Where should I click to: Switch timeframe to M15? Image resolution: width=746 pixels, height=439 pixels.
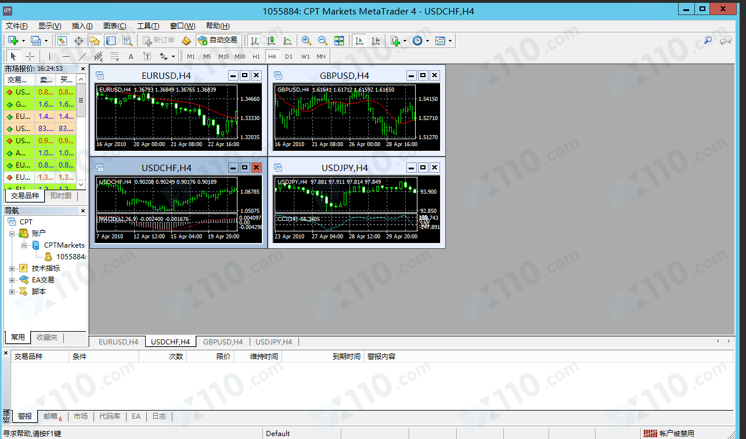[x=224, y=56]
